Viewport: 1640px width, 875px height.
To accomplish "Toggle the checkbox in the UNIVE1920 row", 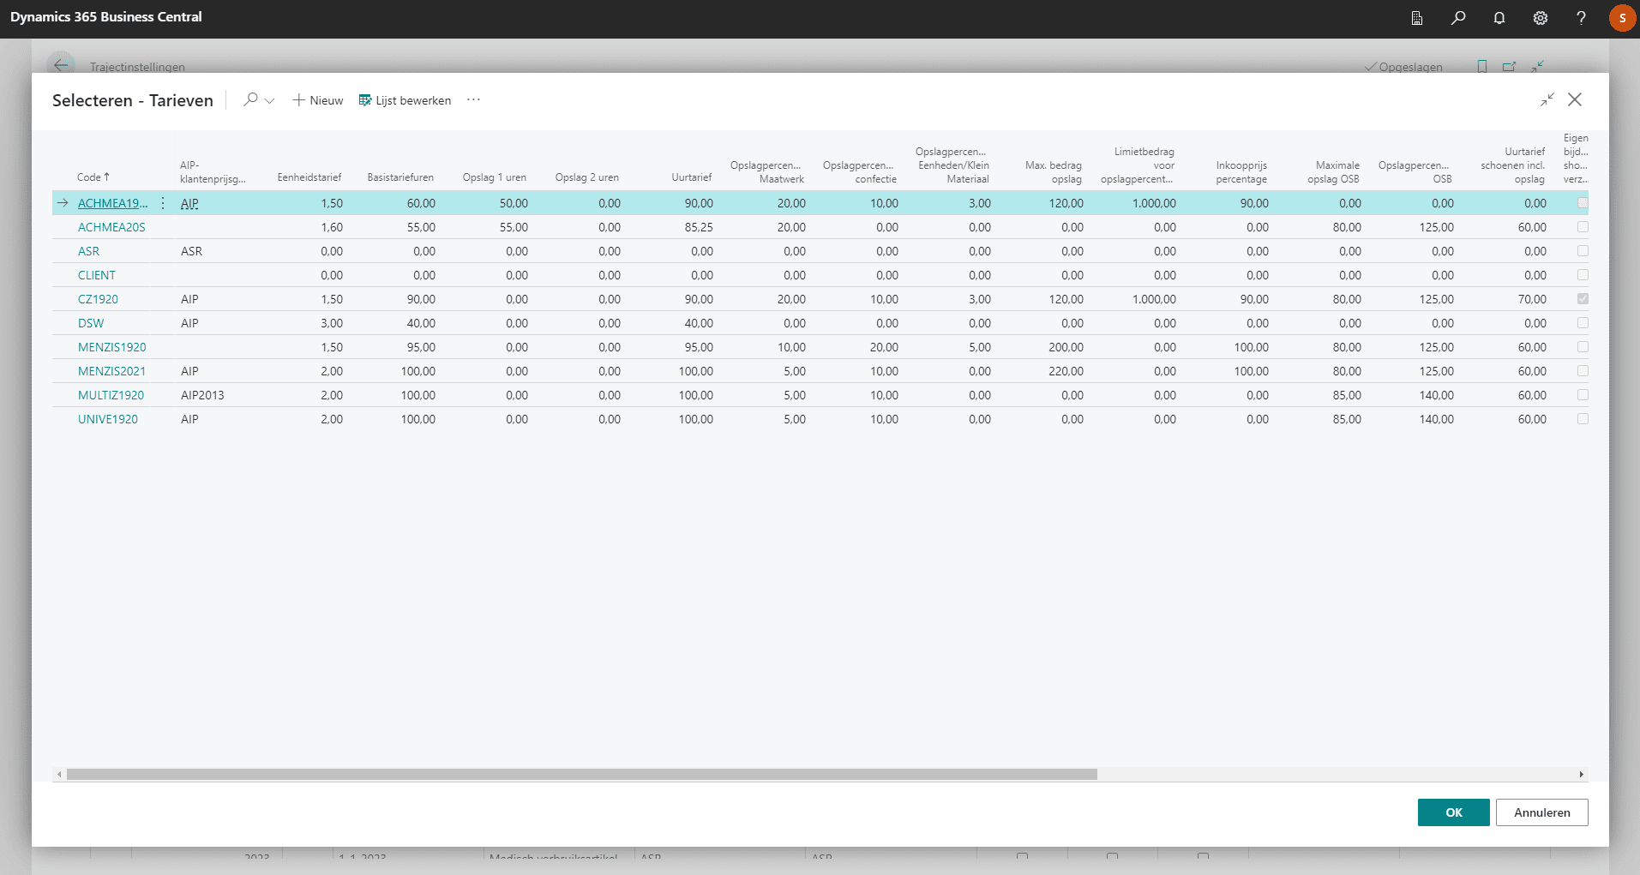I will click(x=1583, y=419).
